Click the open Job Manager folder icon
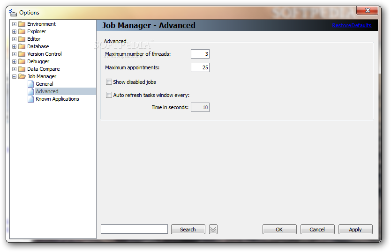This screenshot has width=391, height=252. click(22, 76)
